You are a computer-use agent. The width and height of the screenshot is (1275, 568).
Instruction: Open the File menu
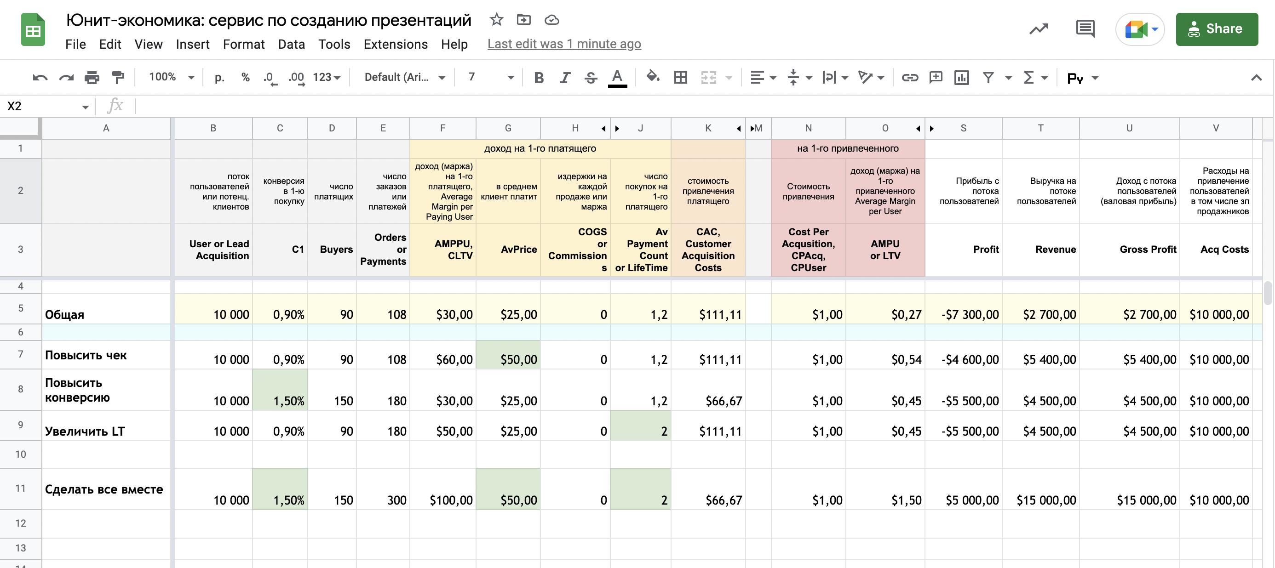pyautogui.click(x=76, y=44)
